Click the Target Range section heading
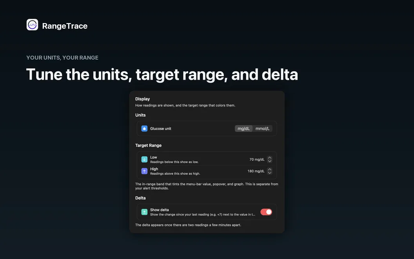This screenshot has height=259, width=414. 148,145
